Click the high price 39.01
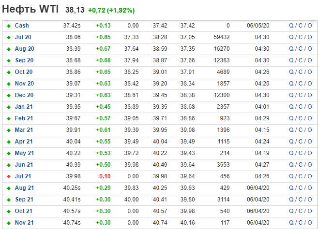318x229 pixels. click(160, 72)
